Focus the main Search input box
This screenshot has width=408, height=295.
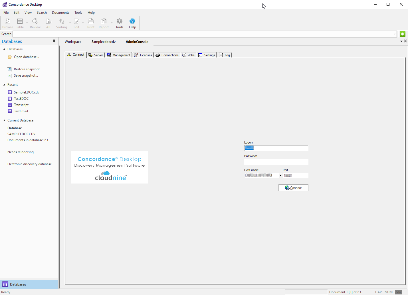click(205, 34)
